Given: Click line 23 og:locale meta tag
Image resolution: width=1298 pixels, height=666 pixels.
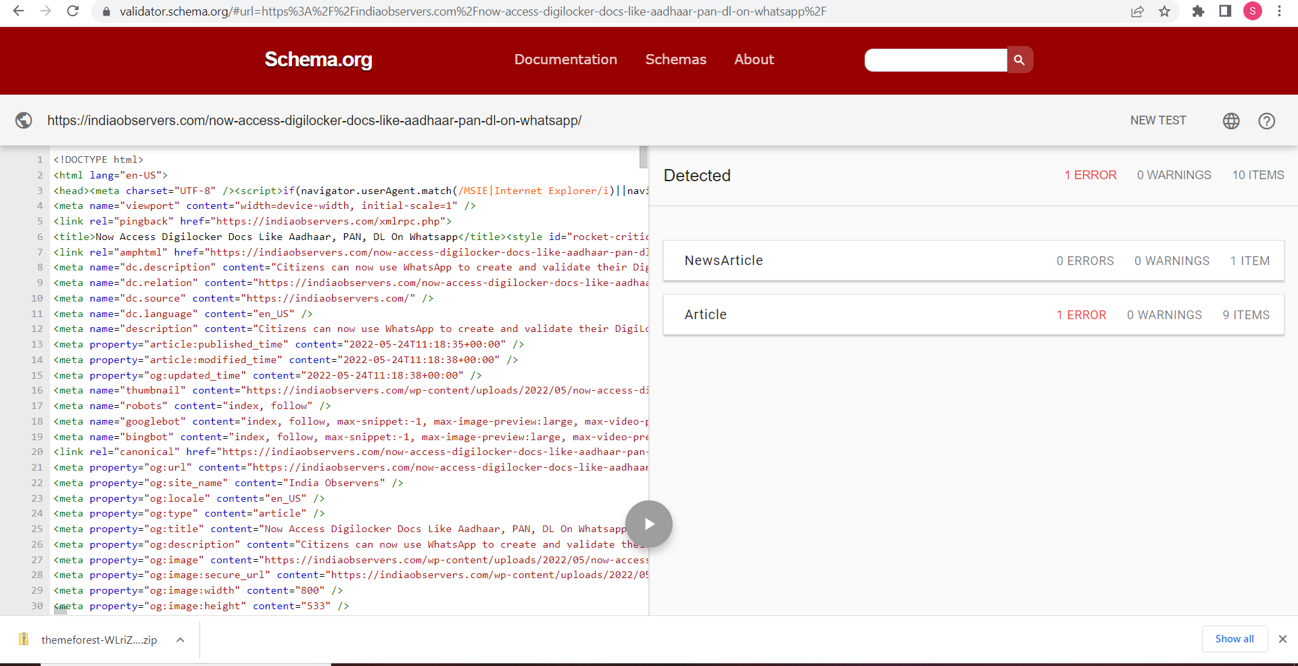Looking at the screenshot, I should point(189,498).
